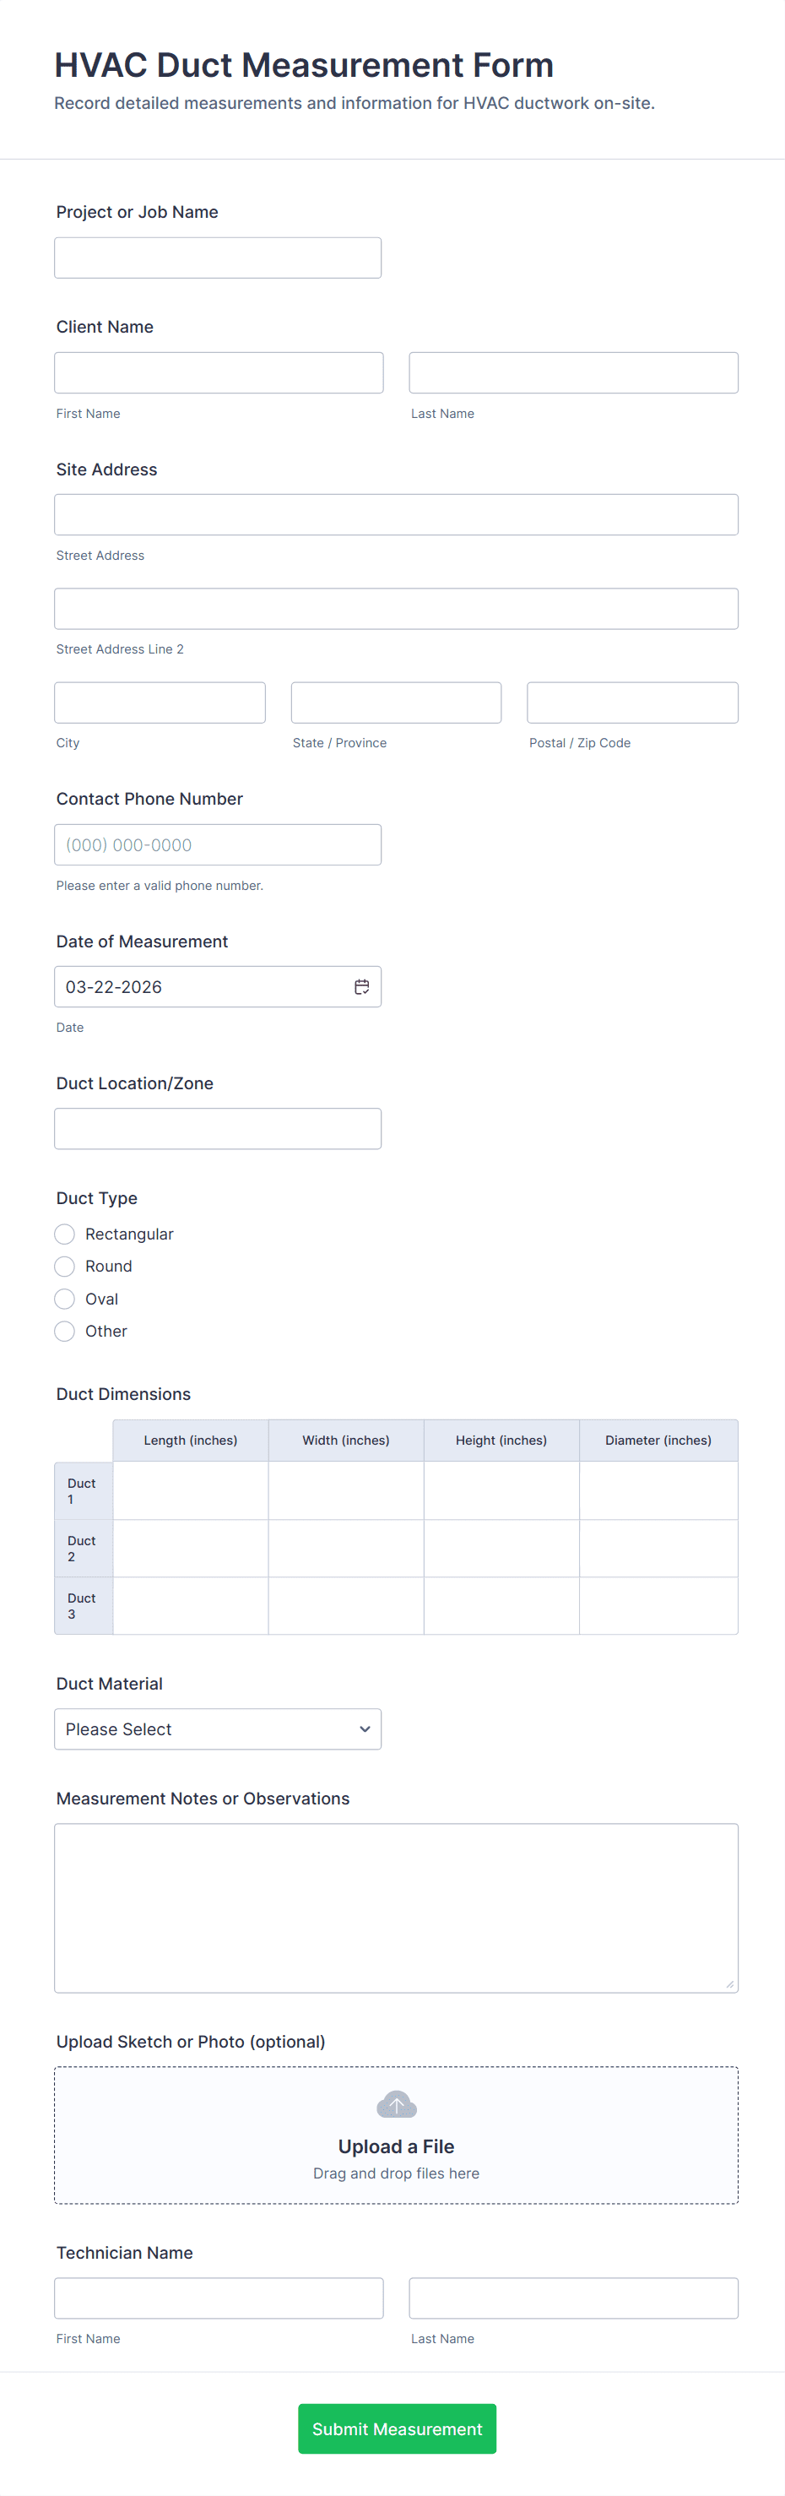Click Duct 3 Diameter cell

pos(658,1605)
